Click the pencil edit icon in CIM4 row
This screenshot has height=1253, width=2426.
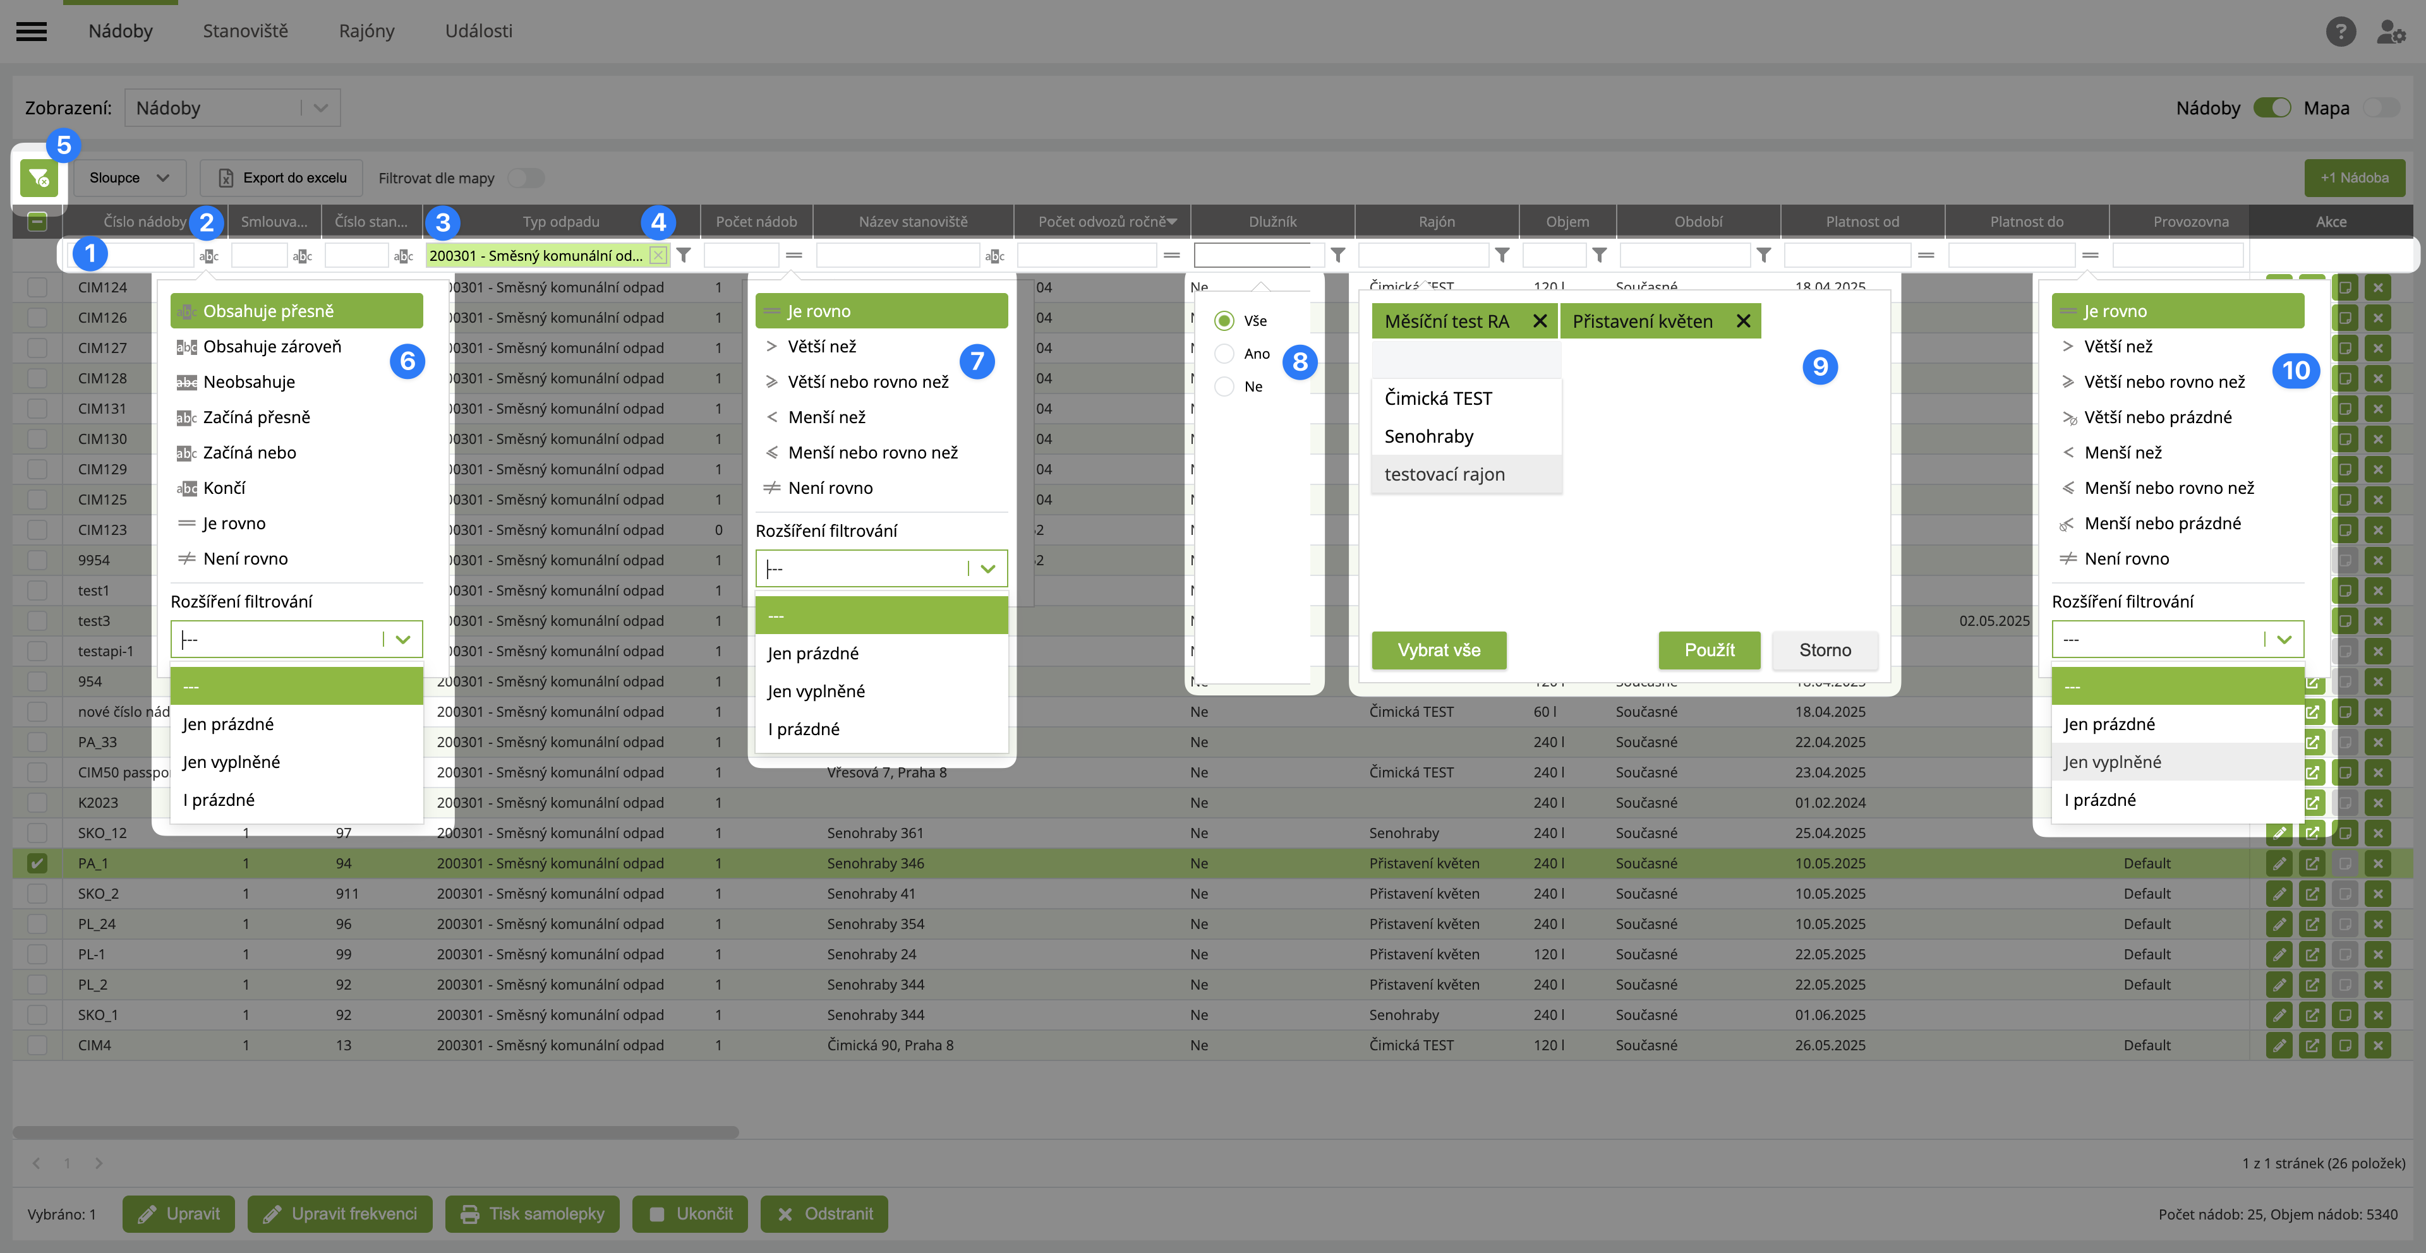pyautogui.click(x=2278, y=1045)
